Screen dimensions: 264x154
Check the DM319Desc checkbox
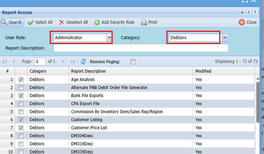(21, 144)
